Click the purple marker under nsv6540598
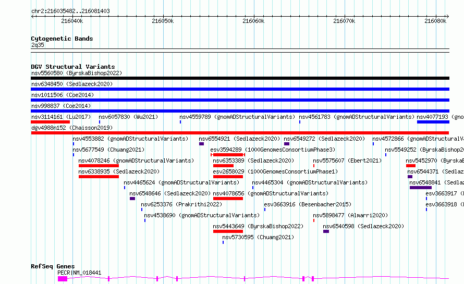The width and height of the screenshot is (464, 284). (326, 231)
